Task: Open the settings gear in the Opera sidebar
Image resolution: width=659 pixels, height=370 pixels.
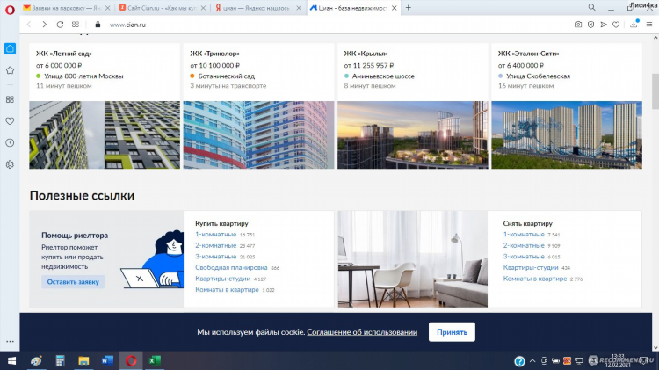Action: point(10,164)
